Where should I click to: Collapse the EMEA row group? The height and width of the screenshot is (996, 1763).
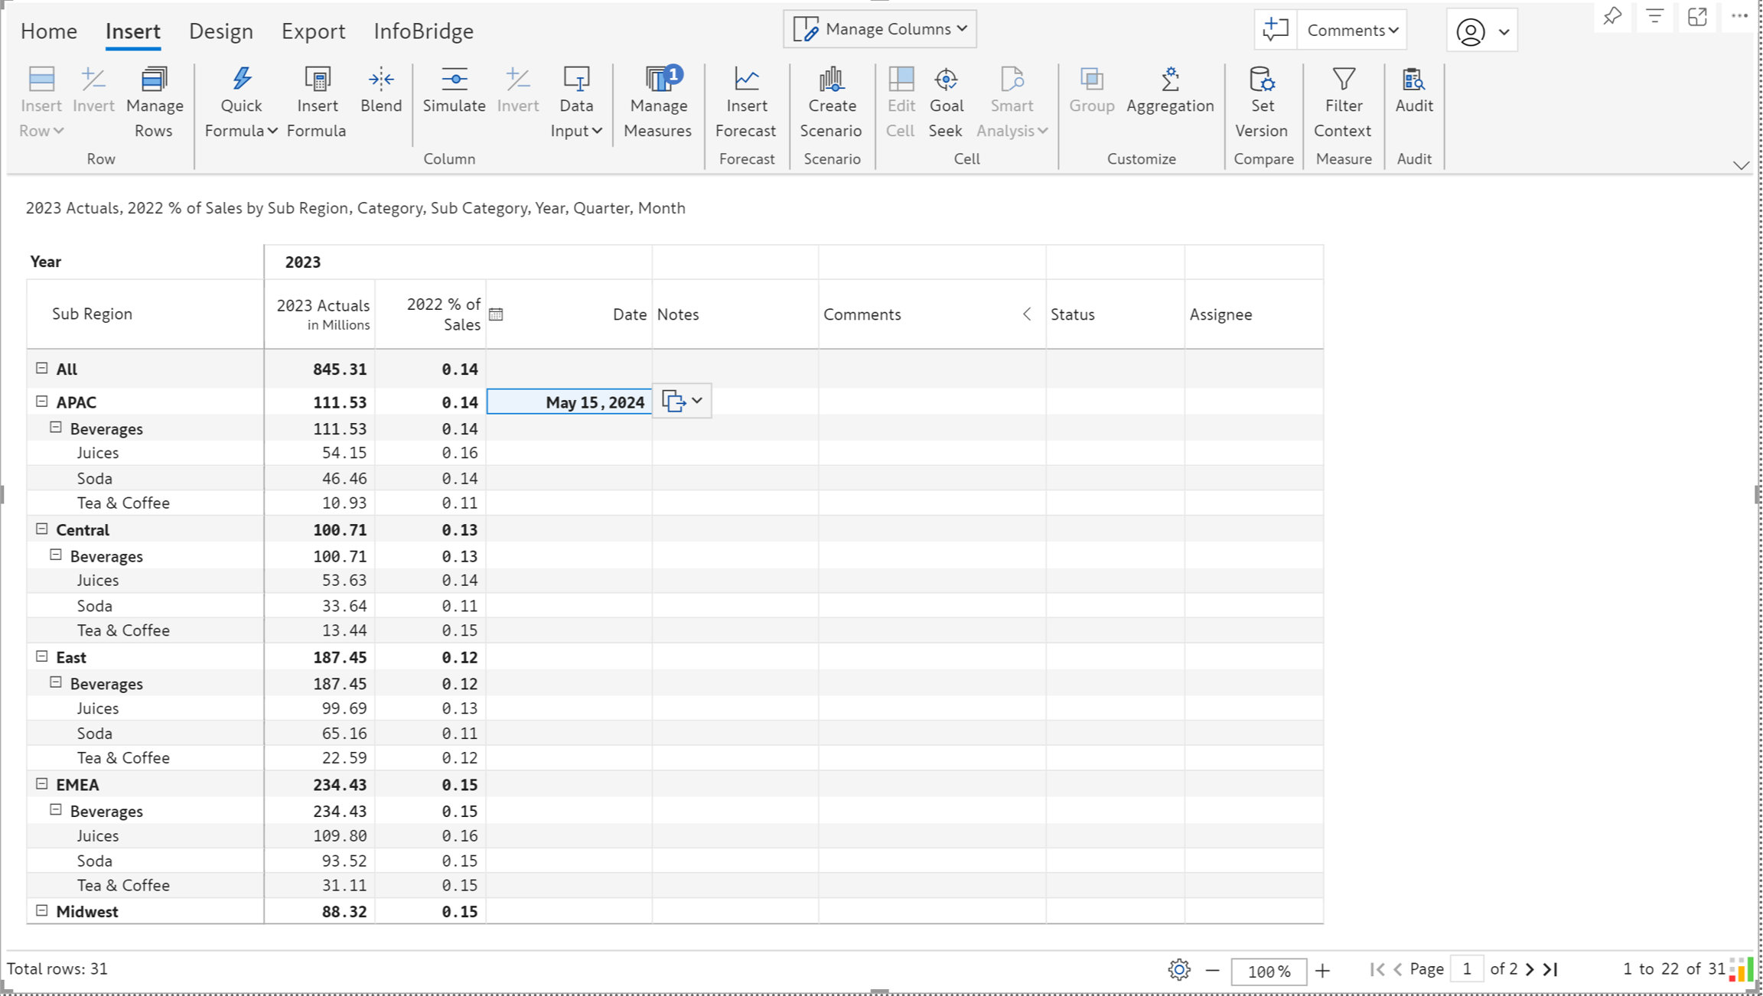42,784
